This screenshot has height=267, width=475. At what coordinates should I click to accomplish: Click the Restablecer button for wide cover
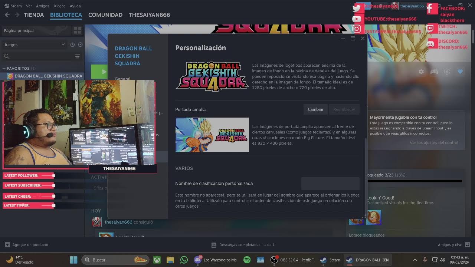[x=344, y=109]
